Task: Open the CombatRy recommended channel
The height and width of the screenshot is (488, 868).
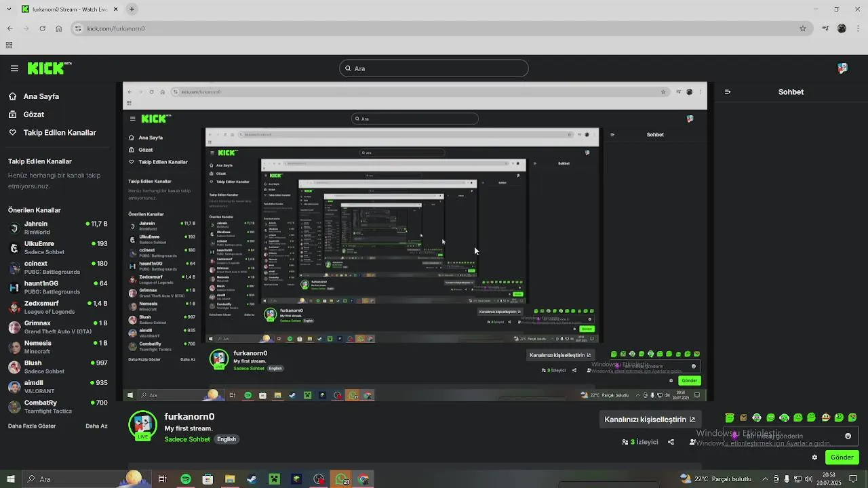Action: point(58,407)
